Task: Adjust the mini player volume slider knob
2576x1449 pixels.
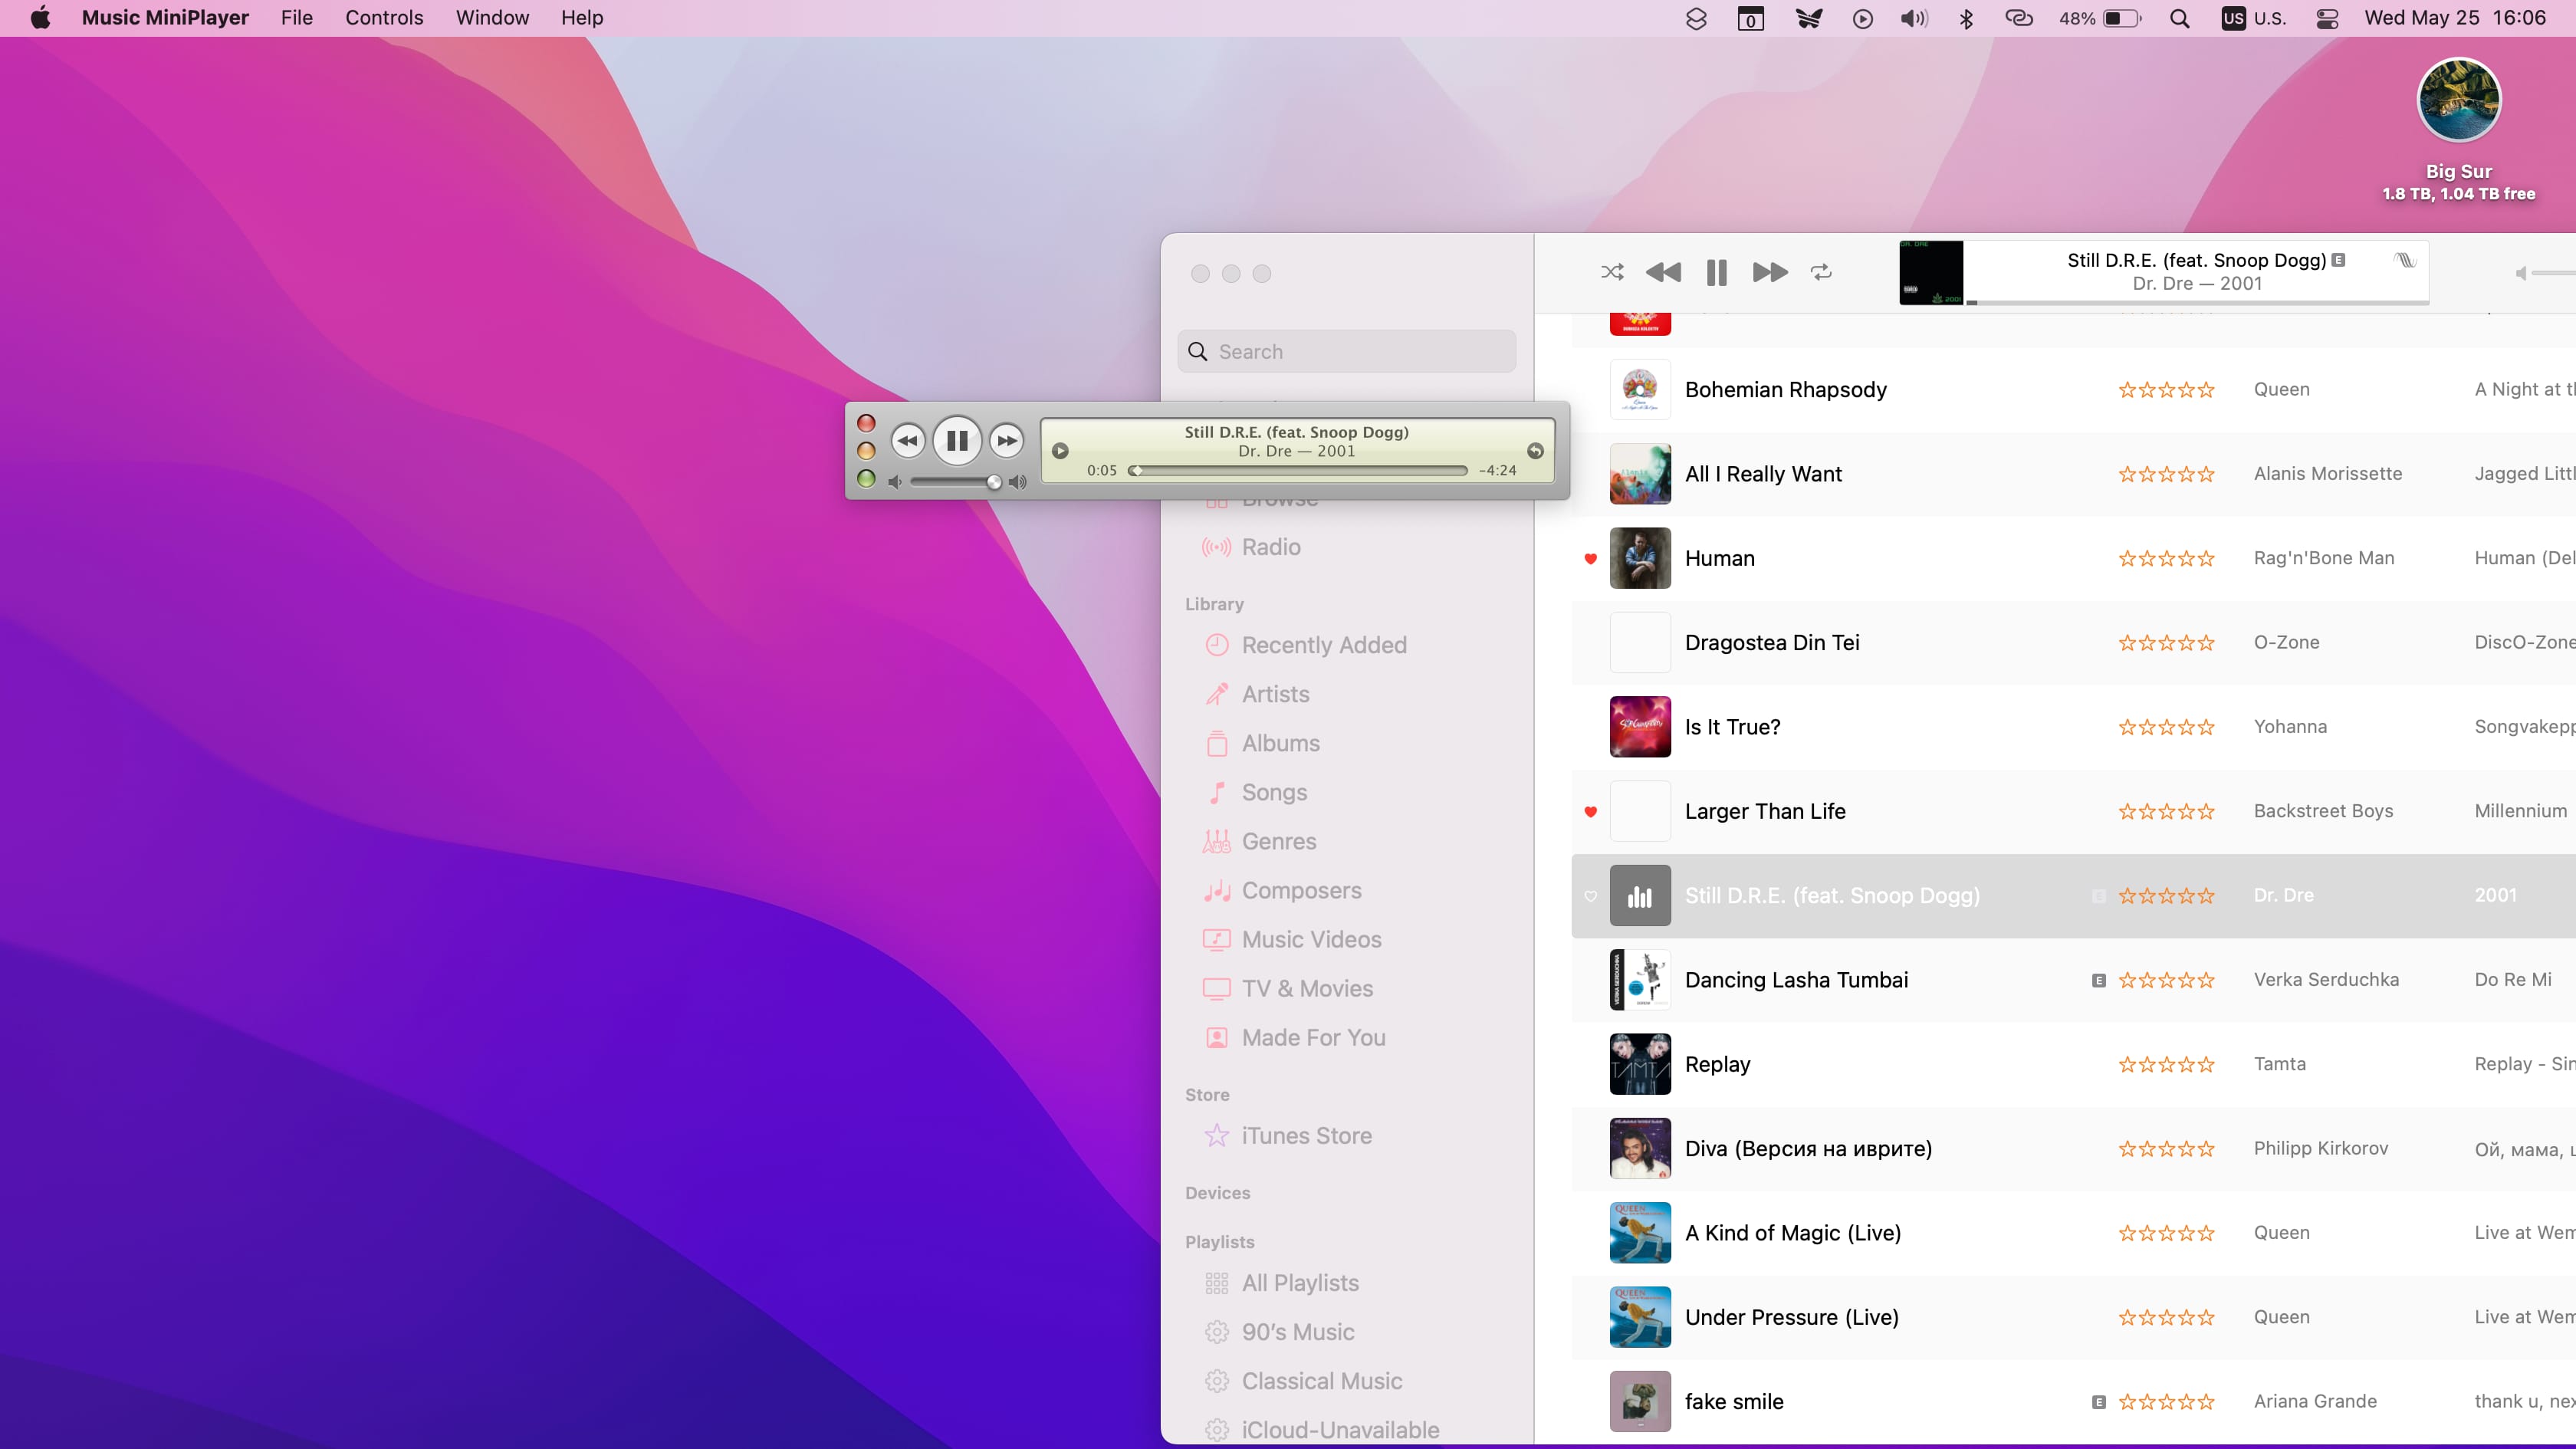Action: coord(994,482)
